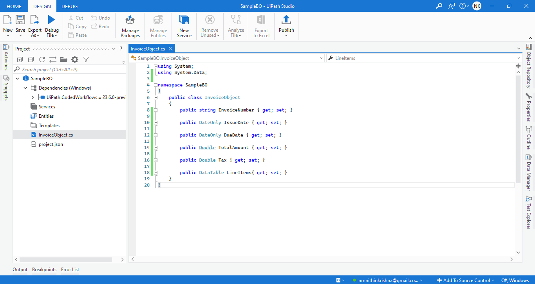This screenshot has width=535, height=284.
Task: Click the Remove Unused icon
Action: click(x=210, y=20)
